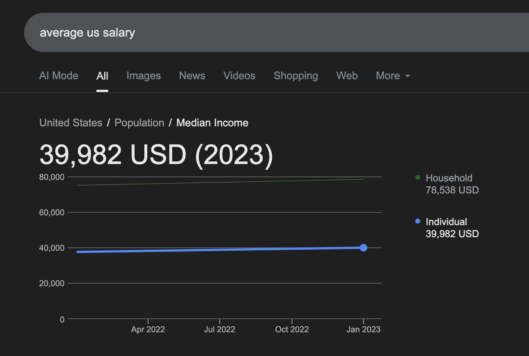Click the '39,982 USD' individual legend value
This screenshot has width=529, height=356.
tap(452, 234)
